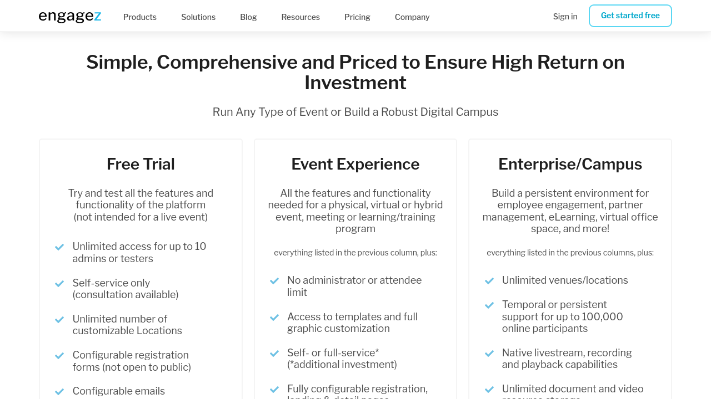Click the engagez logo

pyautogui.click(x=70, y=17)
